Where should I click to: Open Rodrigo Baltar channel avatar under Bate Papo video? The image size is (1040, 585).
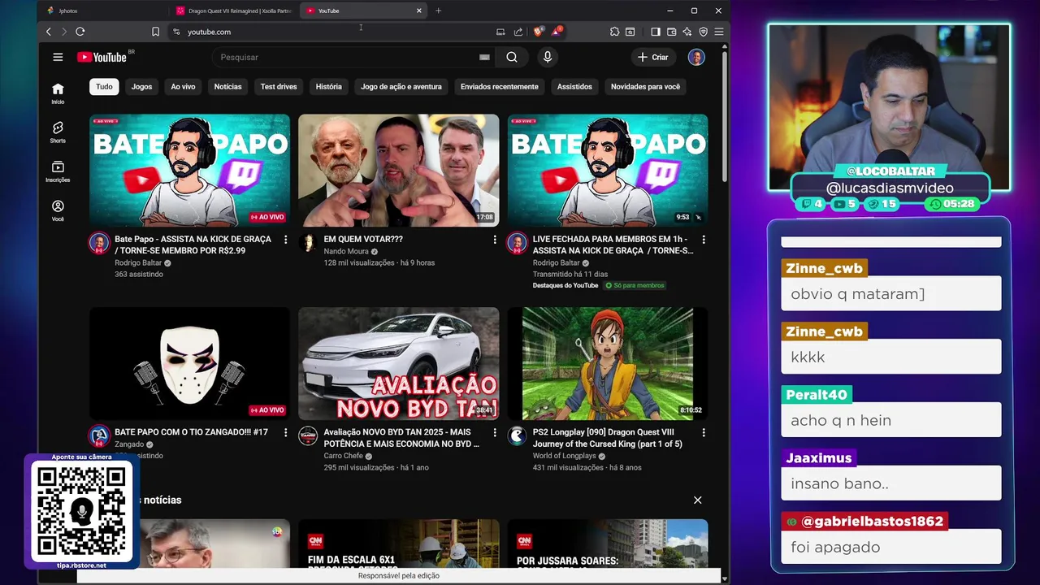tap(99, 243)
